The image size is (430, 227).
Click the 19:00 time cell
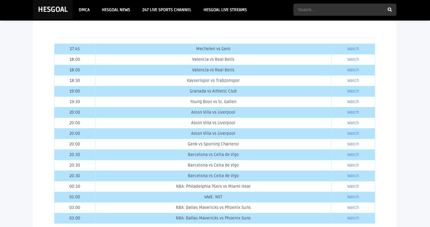pos(75,91)
